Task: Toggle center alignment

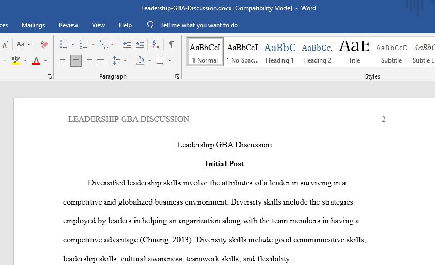Action: tap(76, 60)
